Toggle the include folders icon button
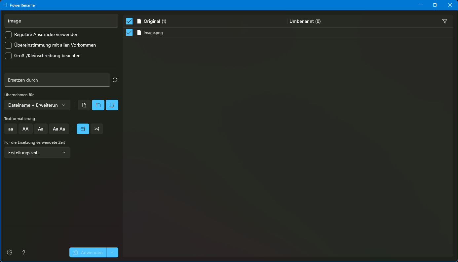The height and width of the screenshot is (262, 458). [x=98, y=105]
